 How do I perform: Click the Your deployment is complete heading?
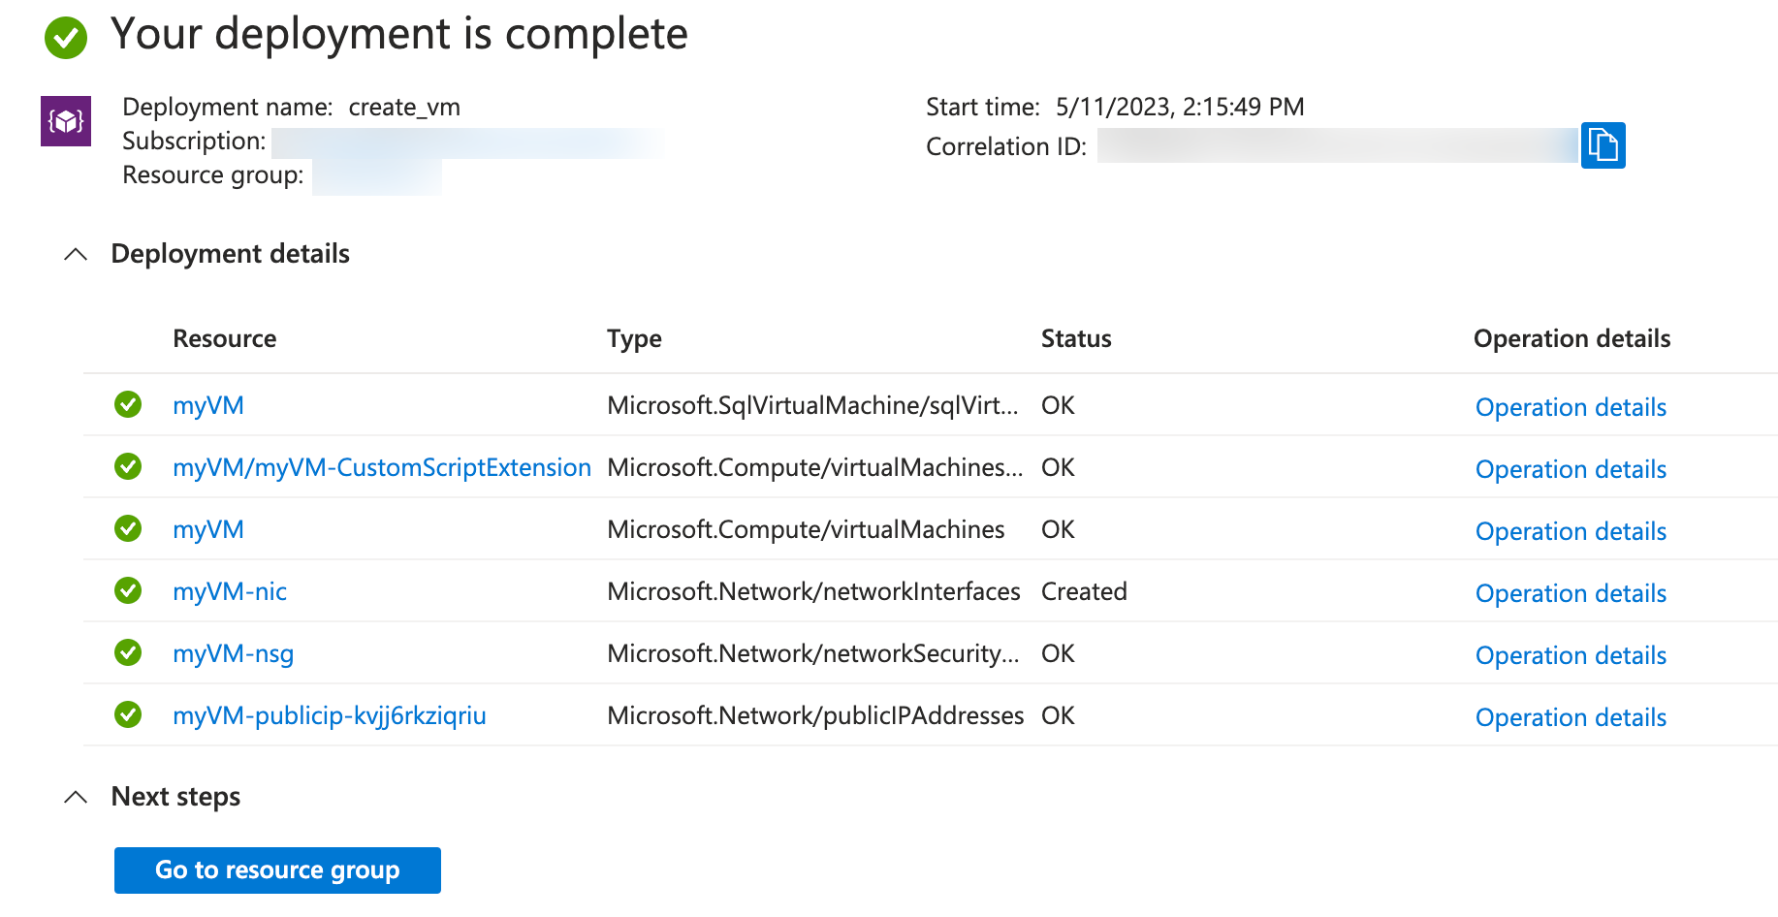coord(399,35)
